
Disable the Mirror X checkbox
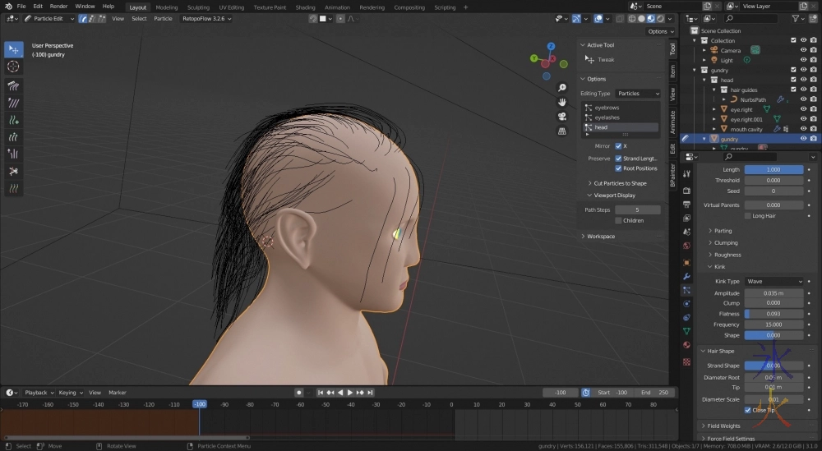click(x=618, y=145)
